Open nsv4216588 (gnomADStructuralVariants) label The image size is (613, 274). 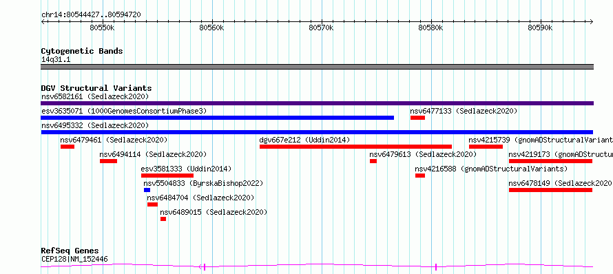tap(491, 169)
